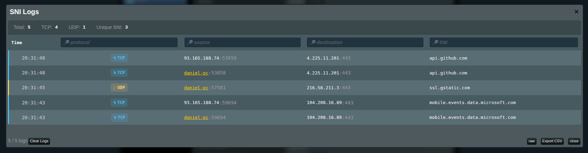Click the source filter input field
Screen dimensions: 588x153
click(x=242, y=42)
